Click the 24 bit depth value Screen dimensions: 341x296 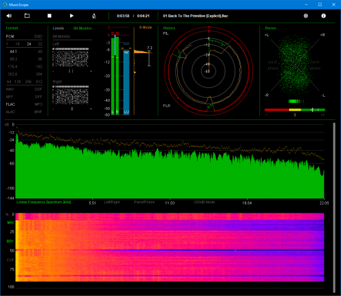pos(29,44)
